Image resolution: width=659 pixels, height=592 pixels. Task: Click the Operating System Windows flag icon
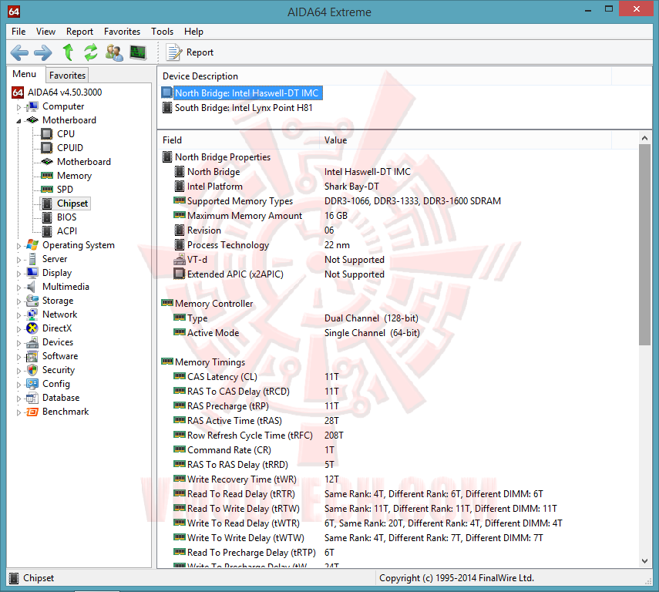pyautogui.click(x=32, y=244)
